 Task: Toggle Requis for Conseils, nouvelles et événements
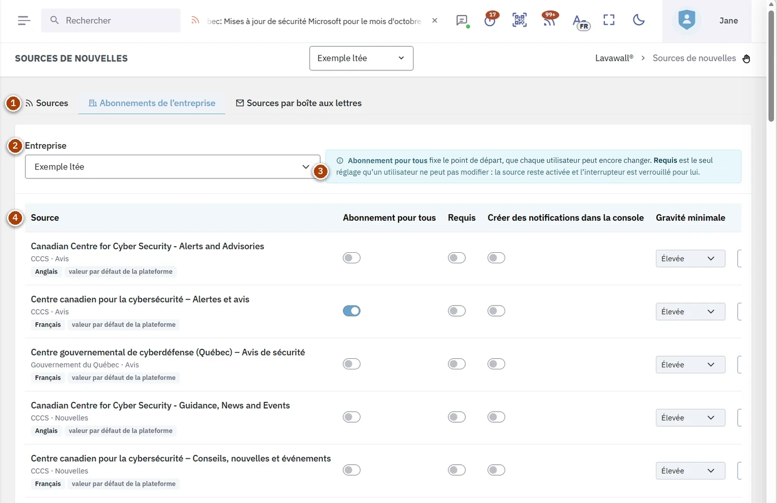point(457,470)
